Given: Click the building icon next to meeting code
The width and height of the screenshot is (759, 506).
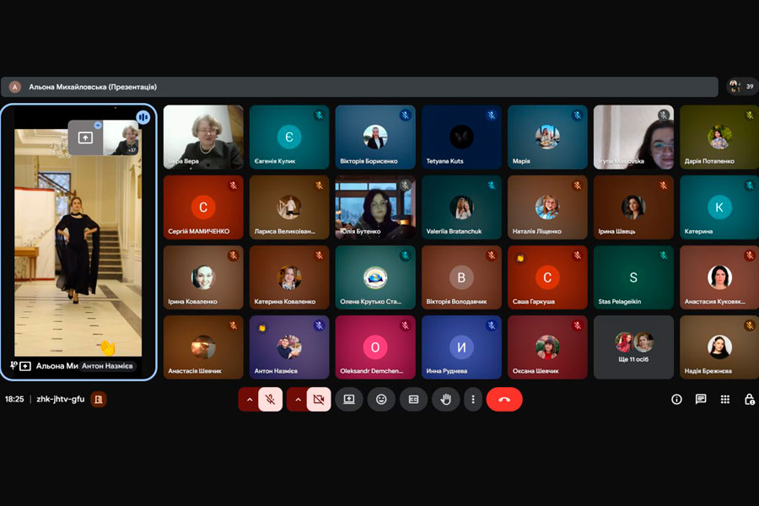Looking at the screenshot, I should coord(99,399).
